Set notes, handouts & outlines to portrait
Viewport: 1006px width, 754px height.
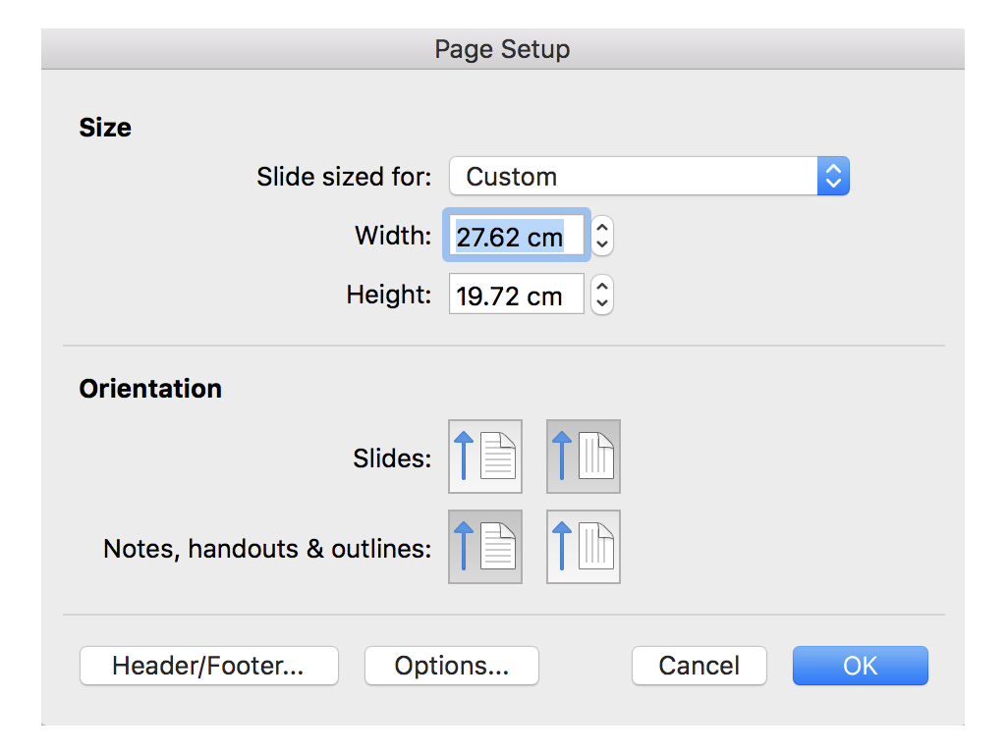point(485,547)
